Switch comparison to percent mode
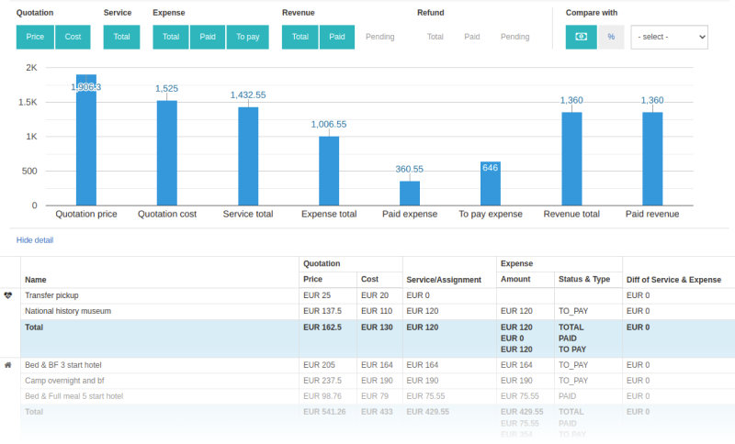 point(611,37)
